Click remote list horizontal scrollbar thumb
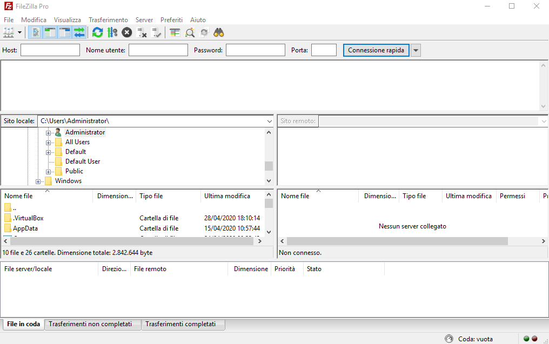The image size is (549, 344). (397, 241)
